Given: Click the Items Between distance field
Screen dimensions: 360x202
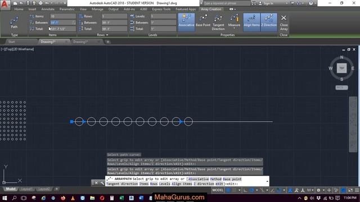Looking at the screenshot, I should 63,22.
